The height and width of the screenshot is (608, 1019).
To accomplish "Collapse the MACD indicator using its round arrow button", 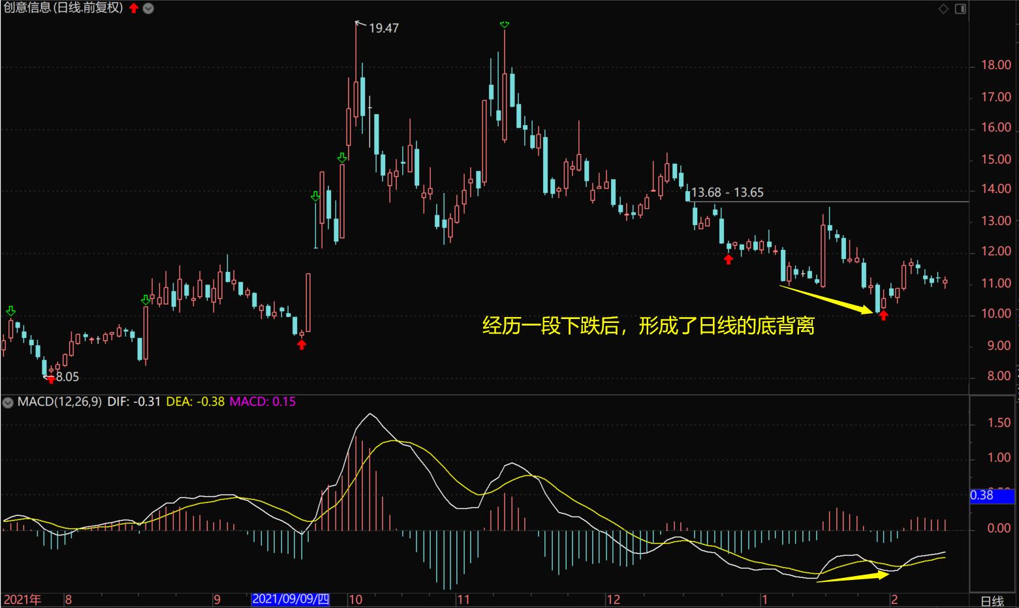I will pos(8,403).
